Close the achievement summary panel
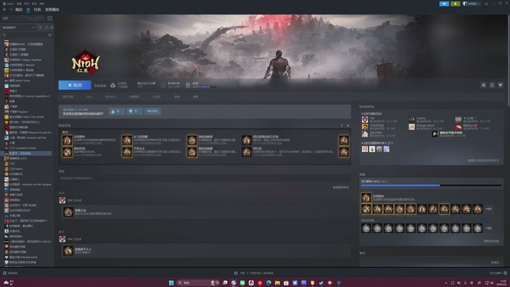This screenshot has height=287, width=510. click(347, 125)
